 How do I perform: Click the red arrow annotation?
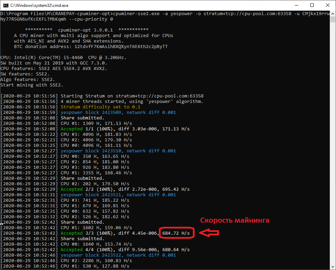click(x=209, y=233)
